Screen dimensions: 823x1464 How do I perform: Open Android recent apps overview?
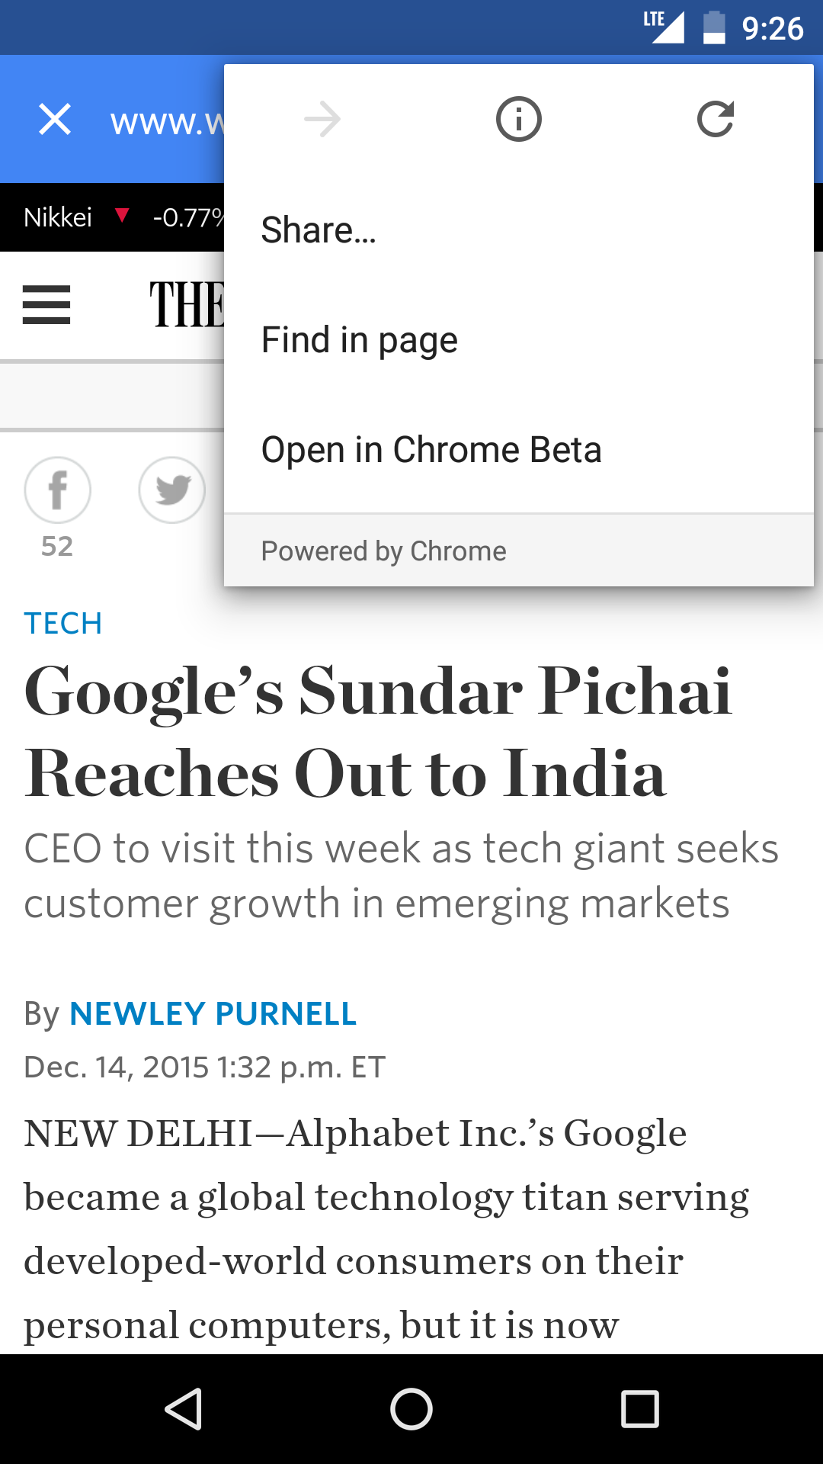point(639,1408)
